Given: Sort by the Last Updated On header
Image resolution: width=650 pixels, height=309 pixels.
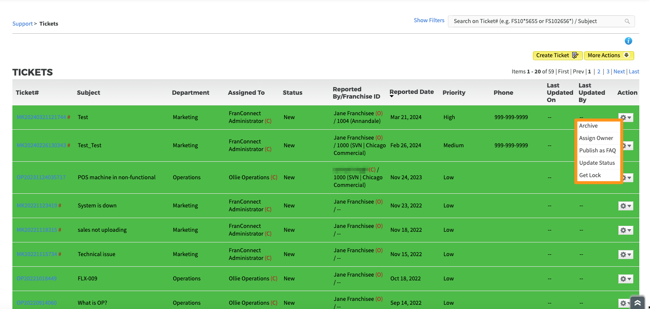Looking at the screenshot, I should 560,93.
